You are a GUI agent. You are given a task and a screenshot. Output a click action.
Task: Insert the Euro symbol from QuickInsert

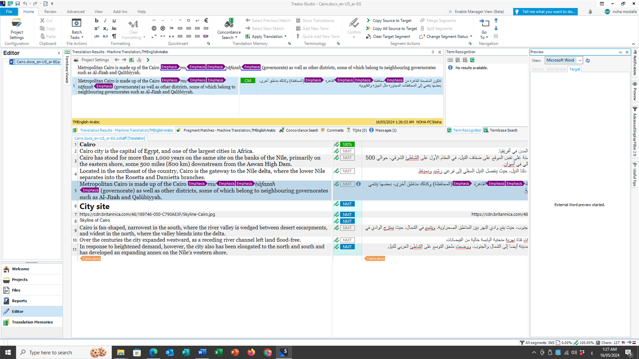pos(206,21)
